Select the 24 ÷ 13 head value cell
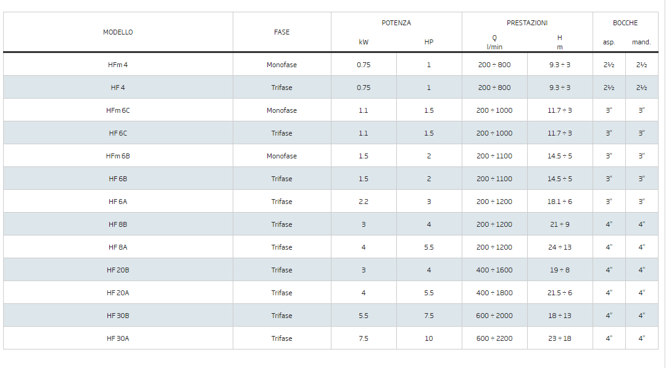 (x=560, y=247)
